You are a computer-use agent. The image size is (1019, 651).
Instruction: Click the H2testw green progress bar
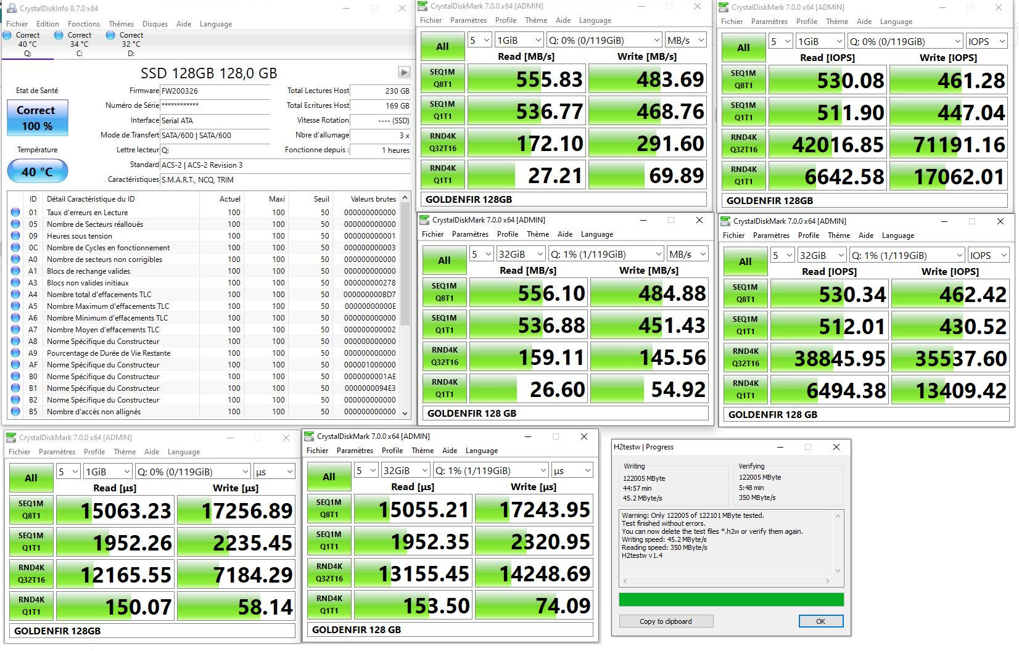731,600
